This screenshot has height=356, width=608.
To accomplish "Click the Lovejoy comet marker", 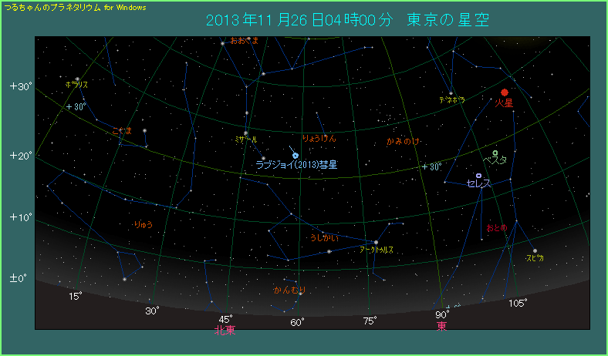I will click(x=296, y=156).
